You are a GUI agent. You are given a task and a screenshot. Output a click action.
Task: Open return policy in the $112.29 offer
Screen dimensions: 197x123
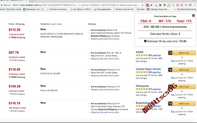click(x=114, y=39)
